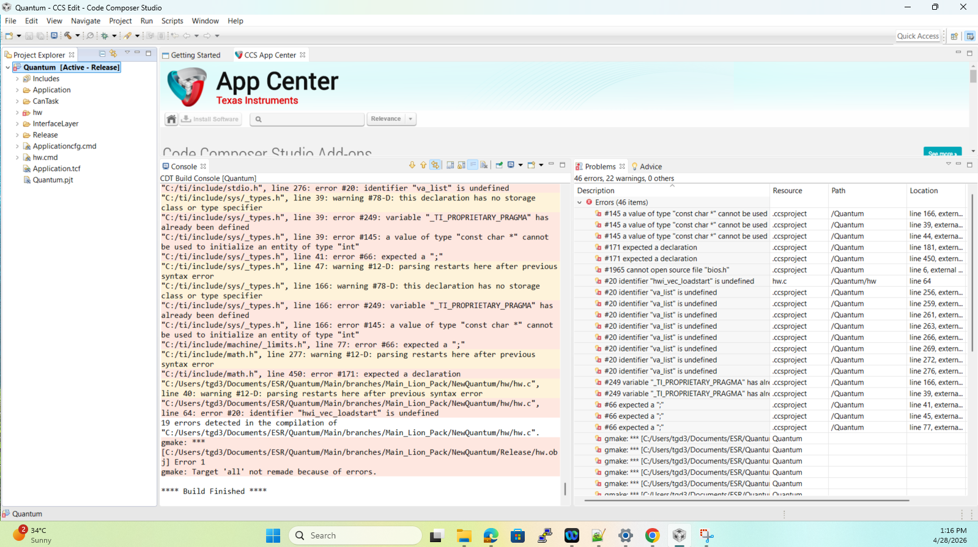978x547 pixels.
Task: Open the Scripts menu
Action: [x=172, y=21]
